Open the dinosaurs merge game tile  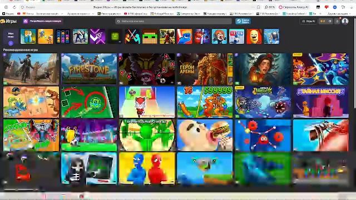pyautogui.click(x=31, y=102)
